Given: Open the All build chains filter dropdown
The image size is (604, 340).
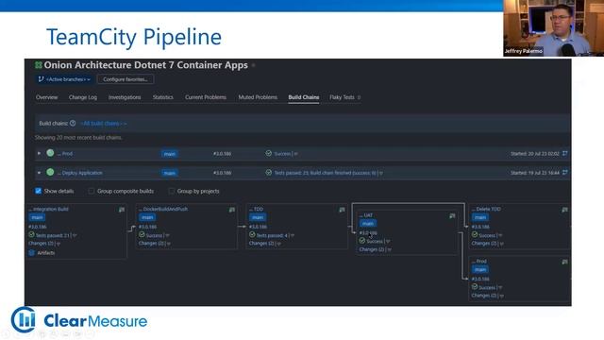Looking at the screenshot, I should tap(103, 124).
